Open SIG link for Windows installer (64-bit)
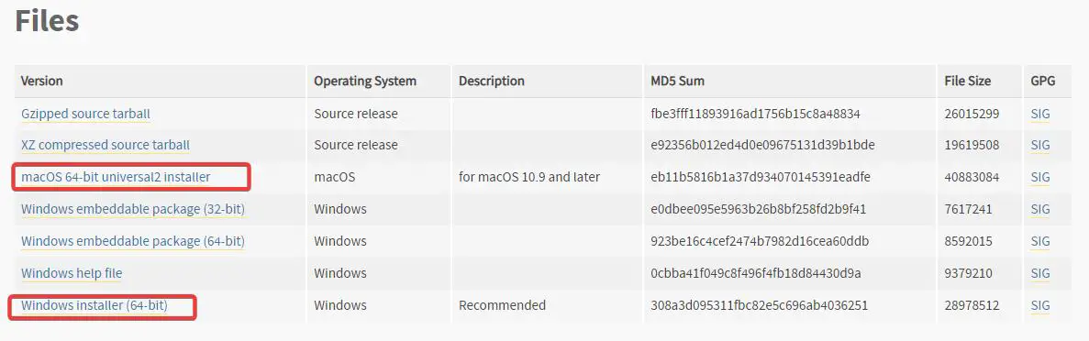 [x=1040, y=305]
